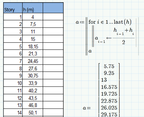The height and width of the screenshot is (117, 144).
Task: Select result value 29.175
Action: pyautogui.click(x=109, y=114)
